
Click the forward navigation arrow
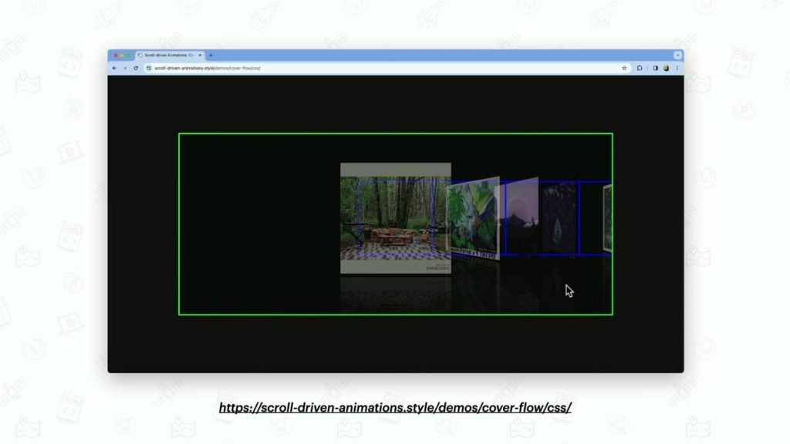pyautogui.click(x=125, y=68)
